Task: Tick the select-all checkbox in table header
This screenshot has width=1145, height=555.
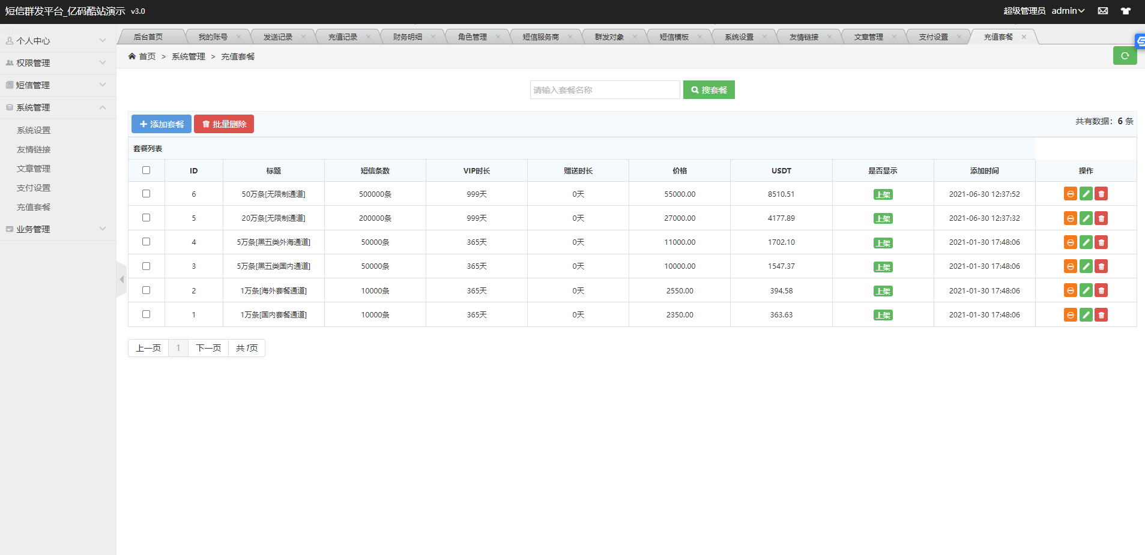Action: tap(146, 170)
